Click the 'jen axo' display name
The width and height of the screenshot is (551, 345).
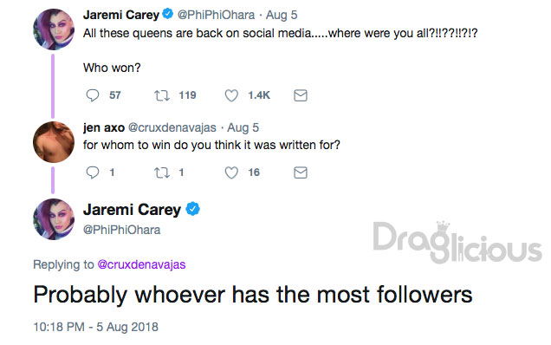click(104, 127)
